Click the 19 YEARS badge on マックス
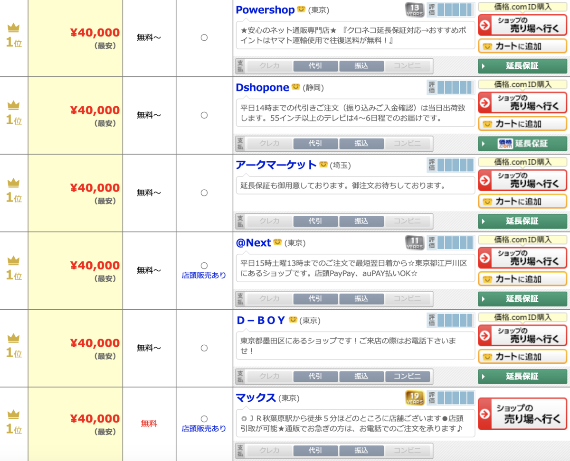 point(414,398)
